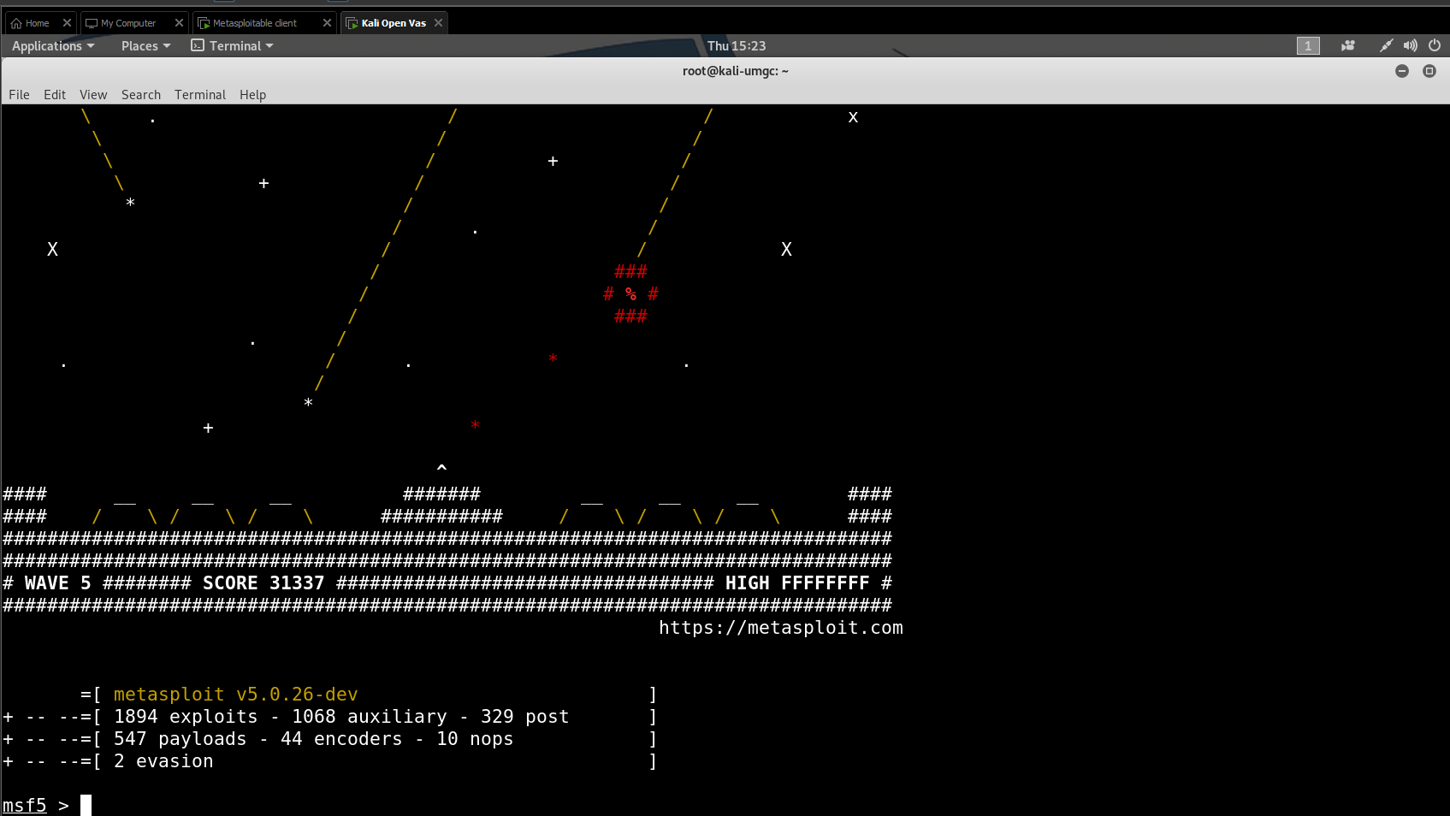Select the Kali Open Vas tab

[394, 23]
